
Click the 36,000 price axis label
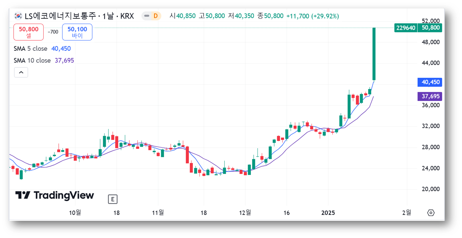coord(431,105)
